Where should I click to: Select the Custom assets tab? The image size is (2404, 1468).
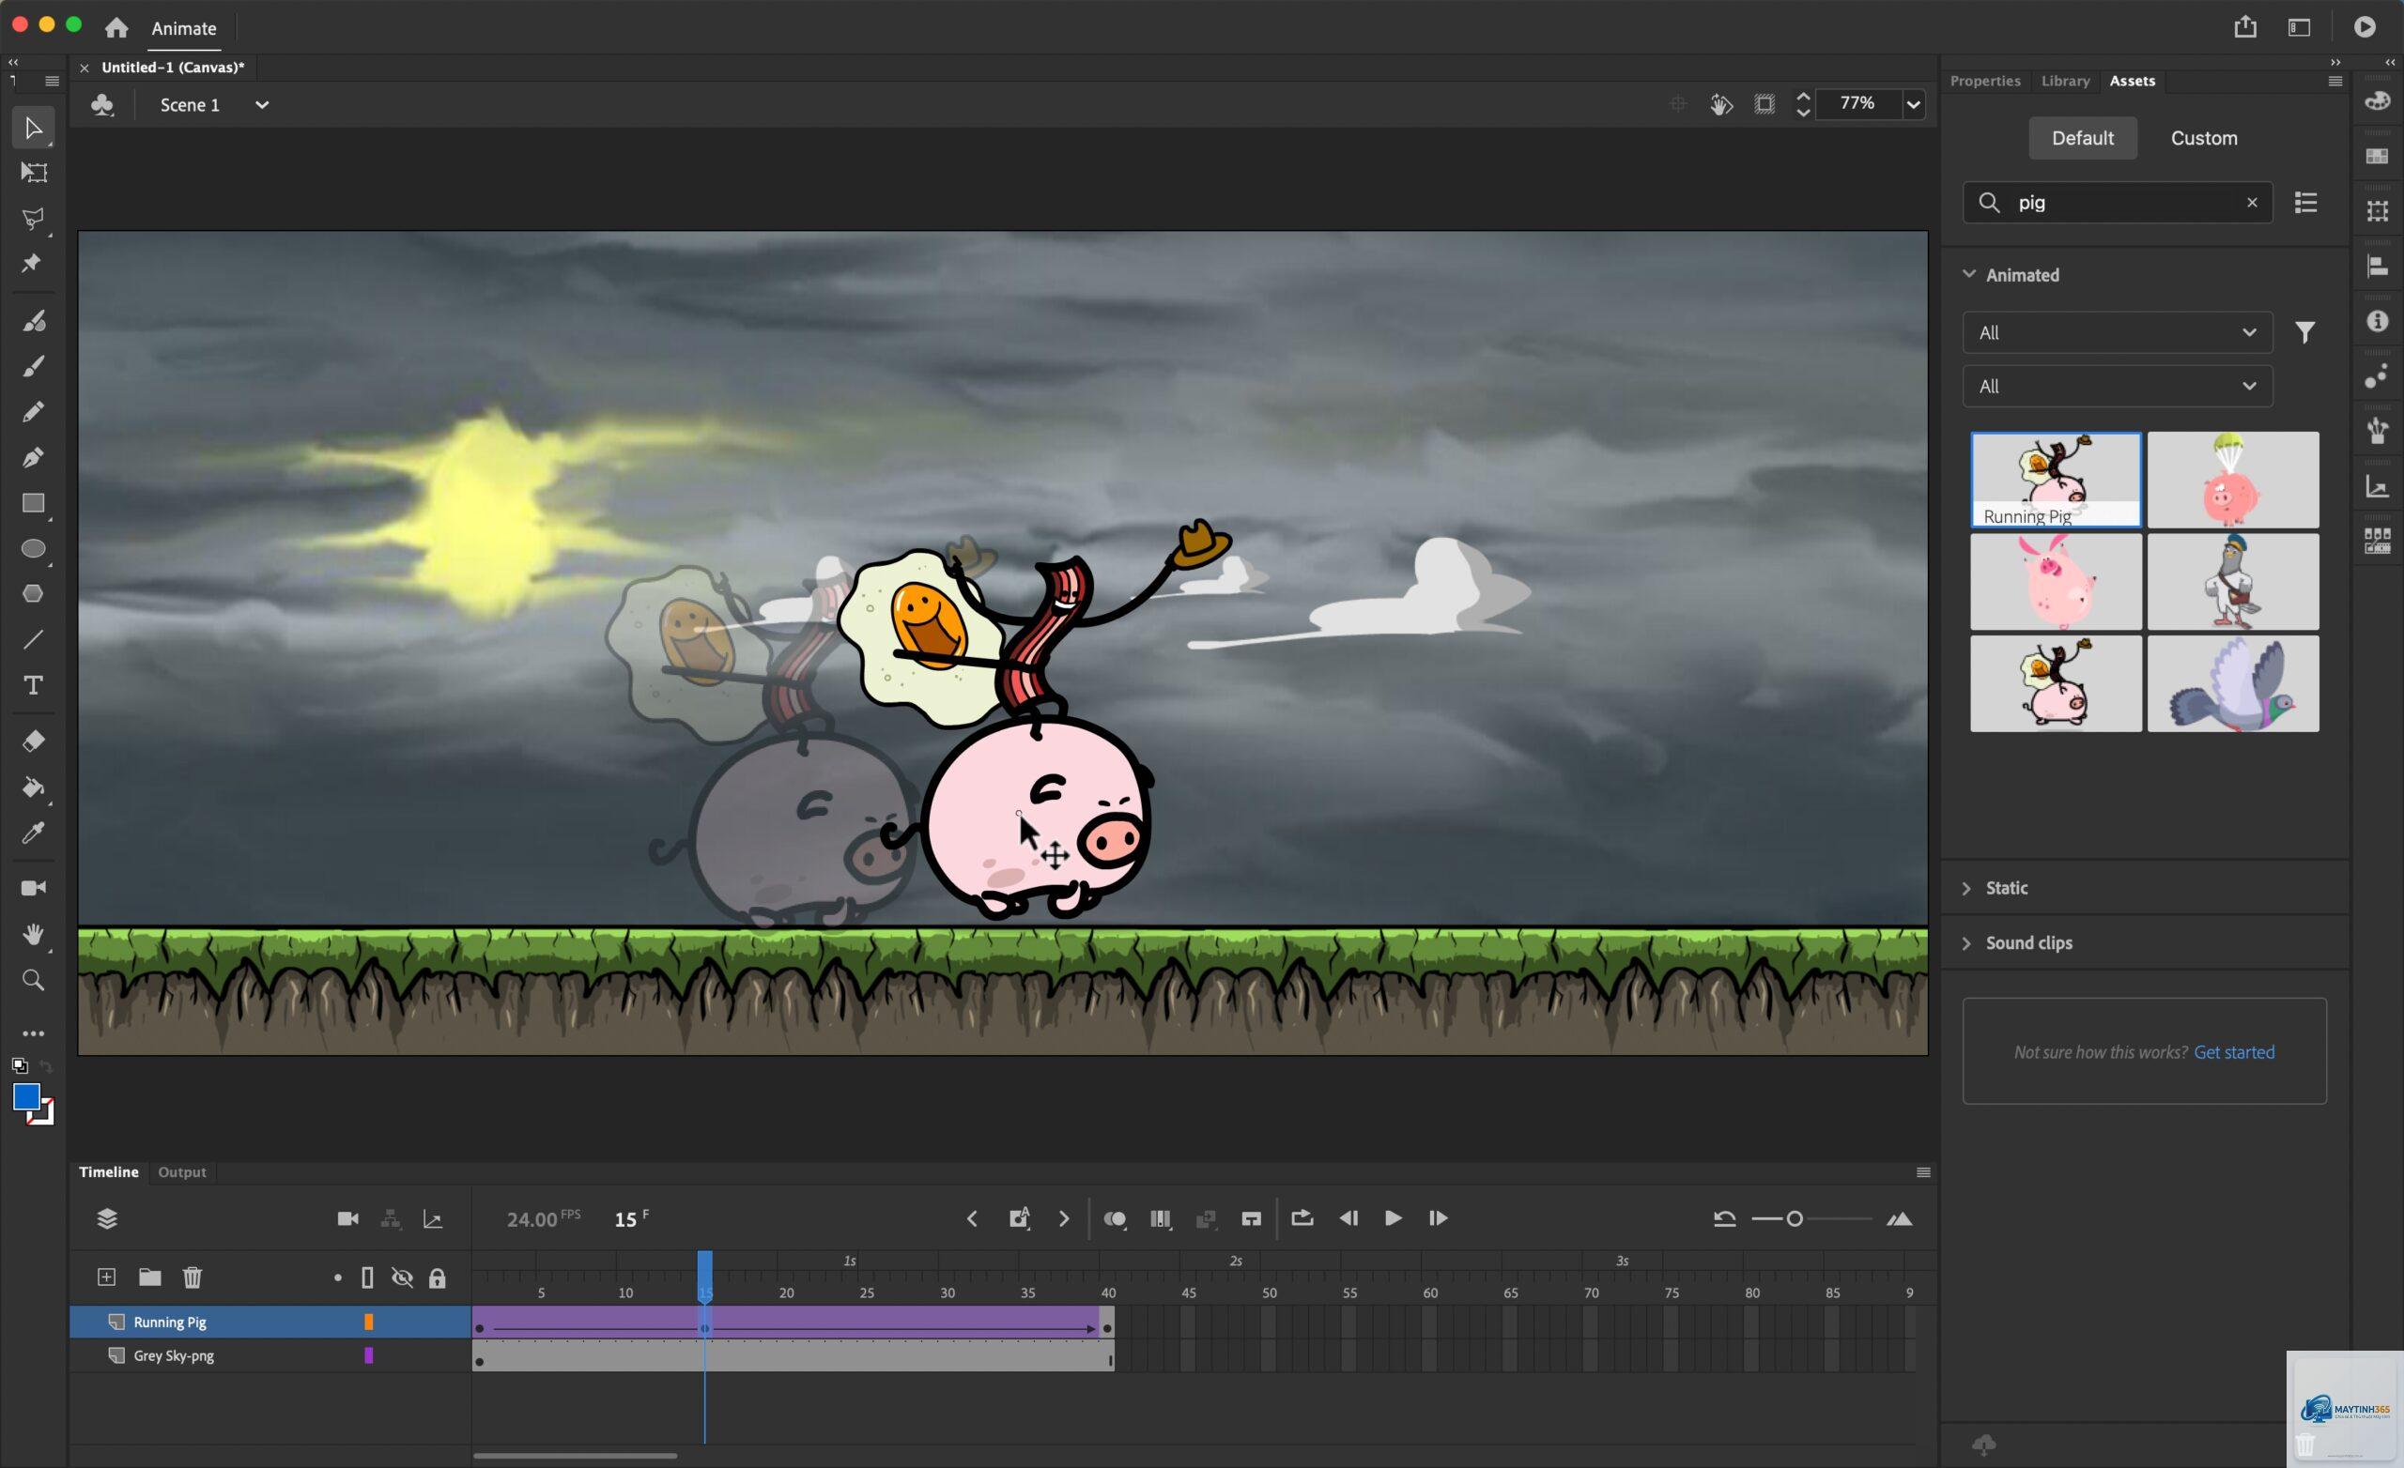(x=2203, y=138)
